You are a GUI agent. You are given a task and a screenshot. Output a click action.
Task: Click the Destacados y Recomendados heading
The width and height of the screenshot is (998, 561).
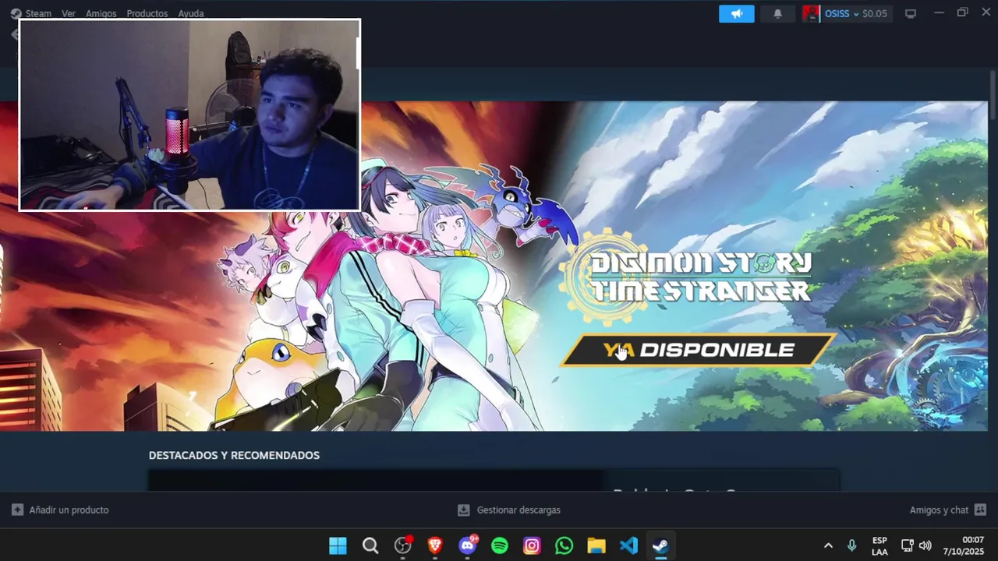(234, 455)
